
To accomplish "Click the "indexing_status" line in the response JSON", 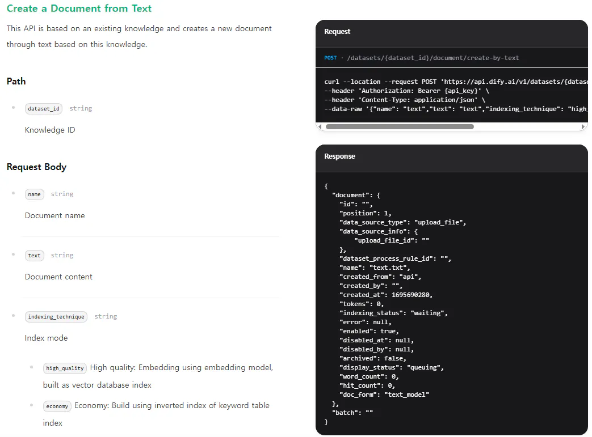I will 393,313.
